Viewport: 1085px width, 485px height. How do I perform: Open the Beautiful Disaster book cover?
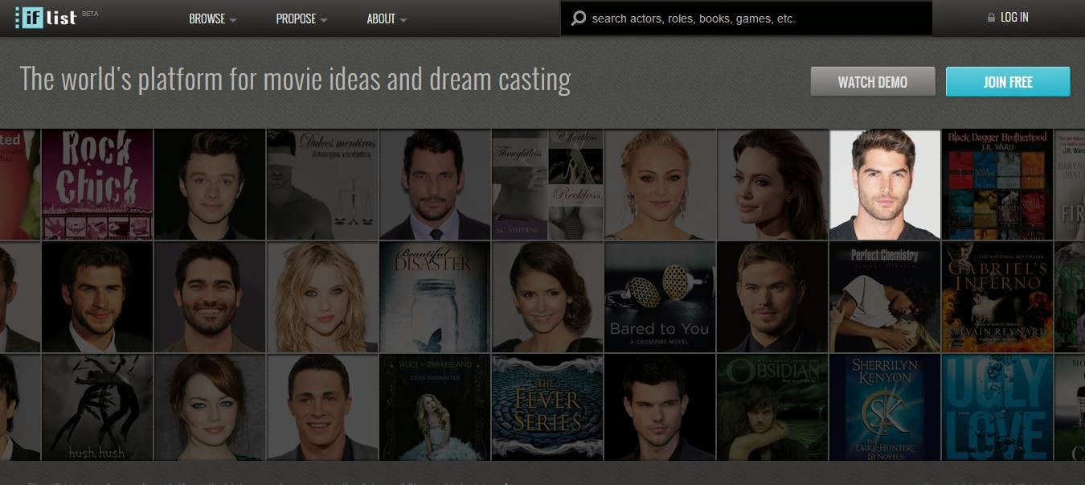pyautogui.click(x=435, y=298)
